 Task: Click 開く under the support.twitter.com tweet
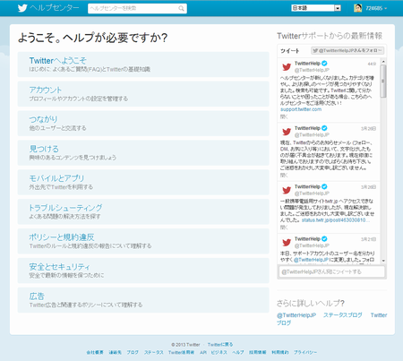pos(284,116)
